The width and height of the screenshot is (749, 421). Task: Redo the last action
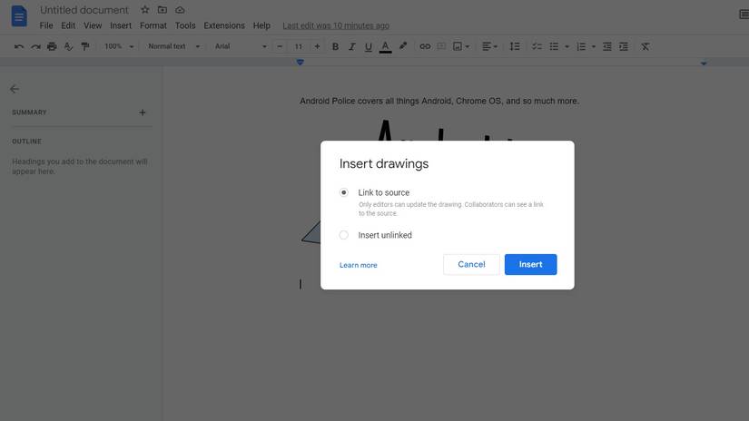[x=35, y=46]
